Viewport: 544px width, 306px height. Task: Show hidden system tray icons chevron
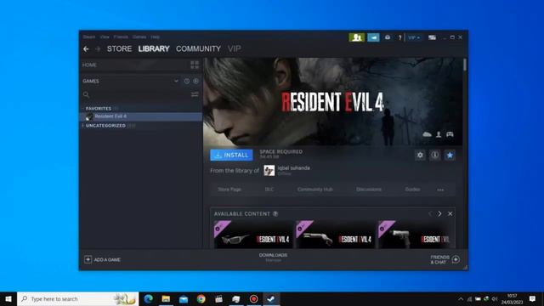click(461, 298)
